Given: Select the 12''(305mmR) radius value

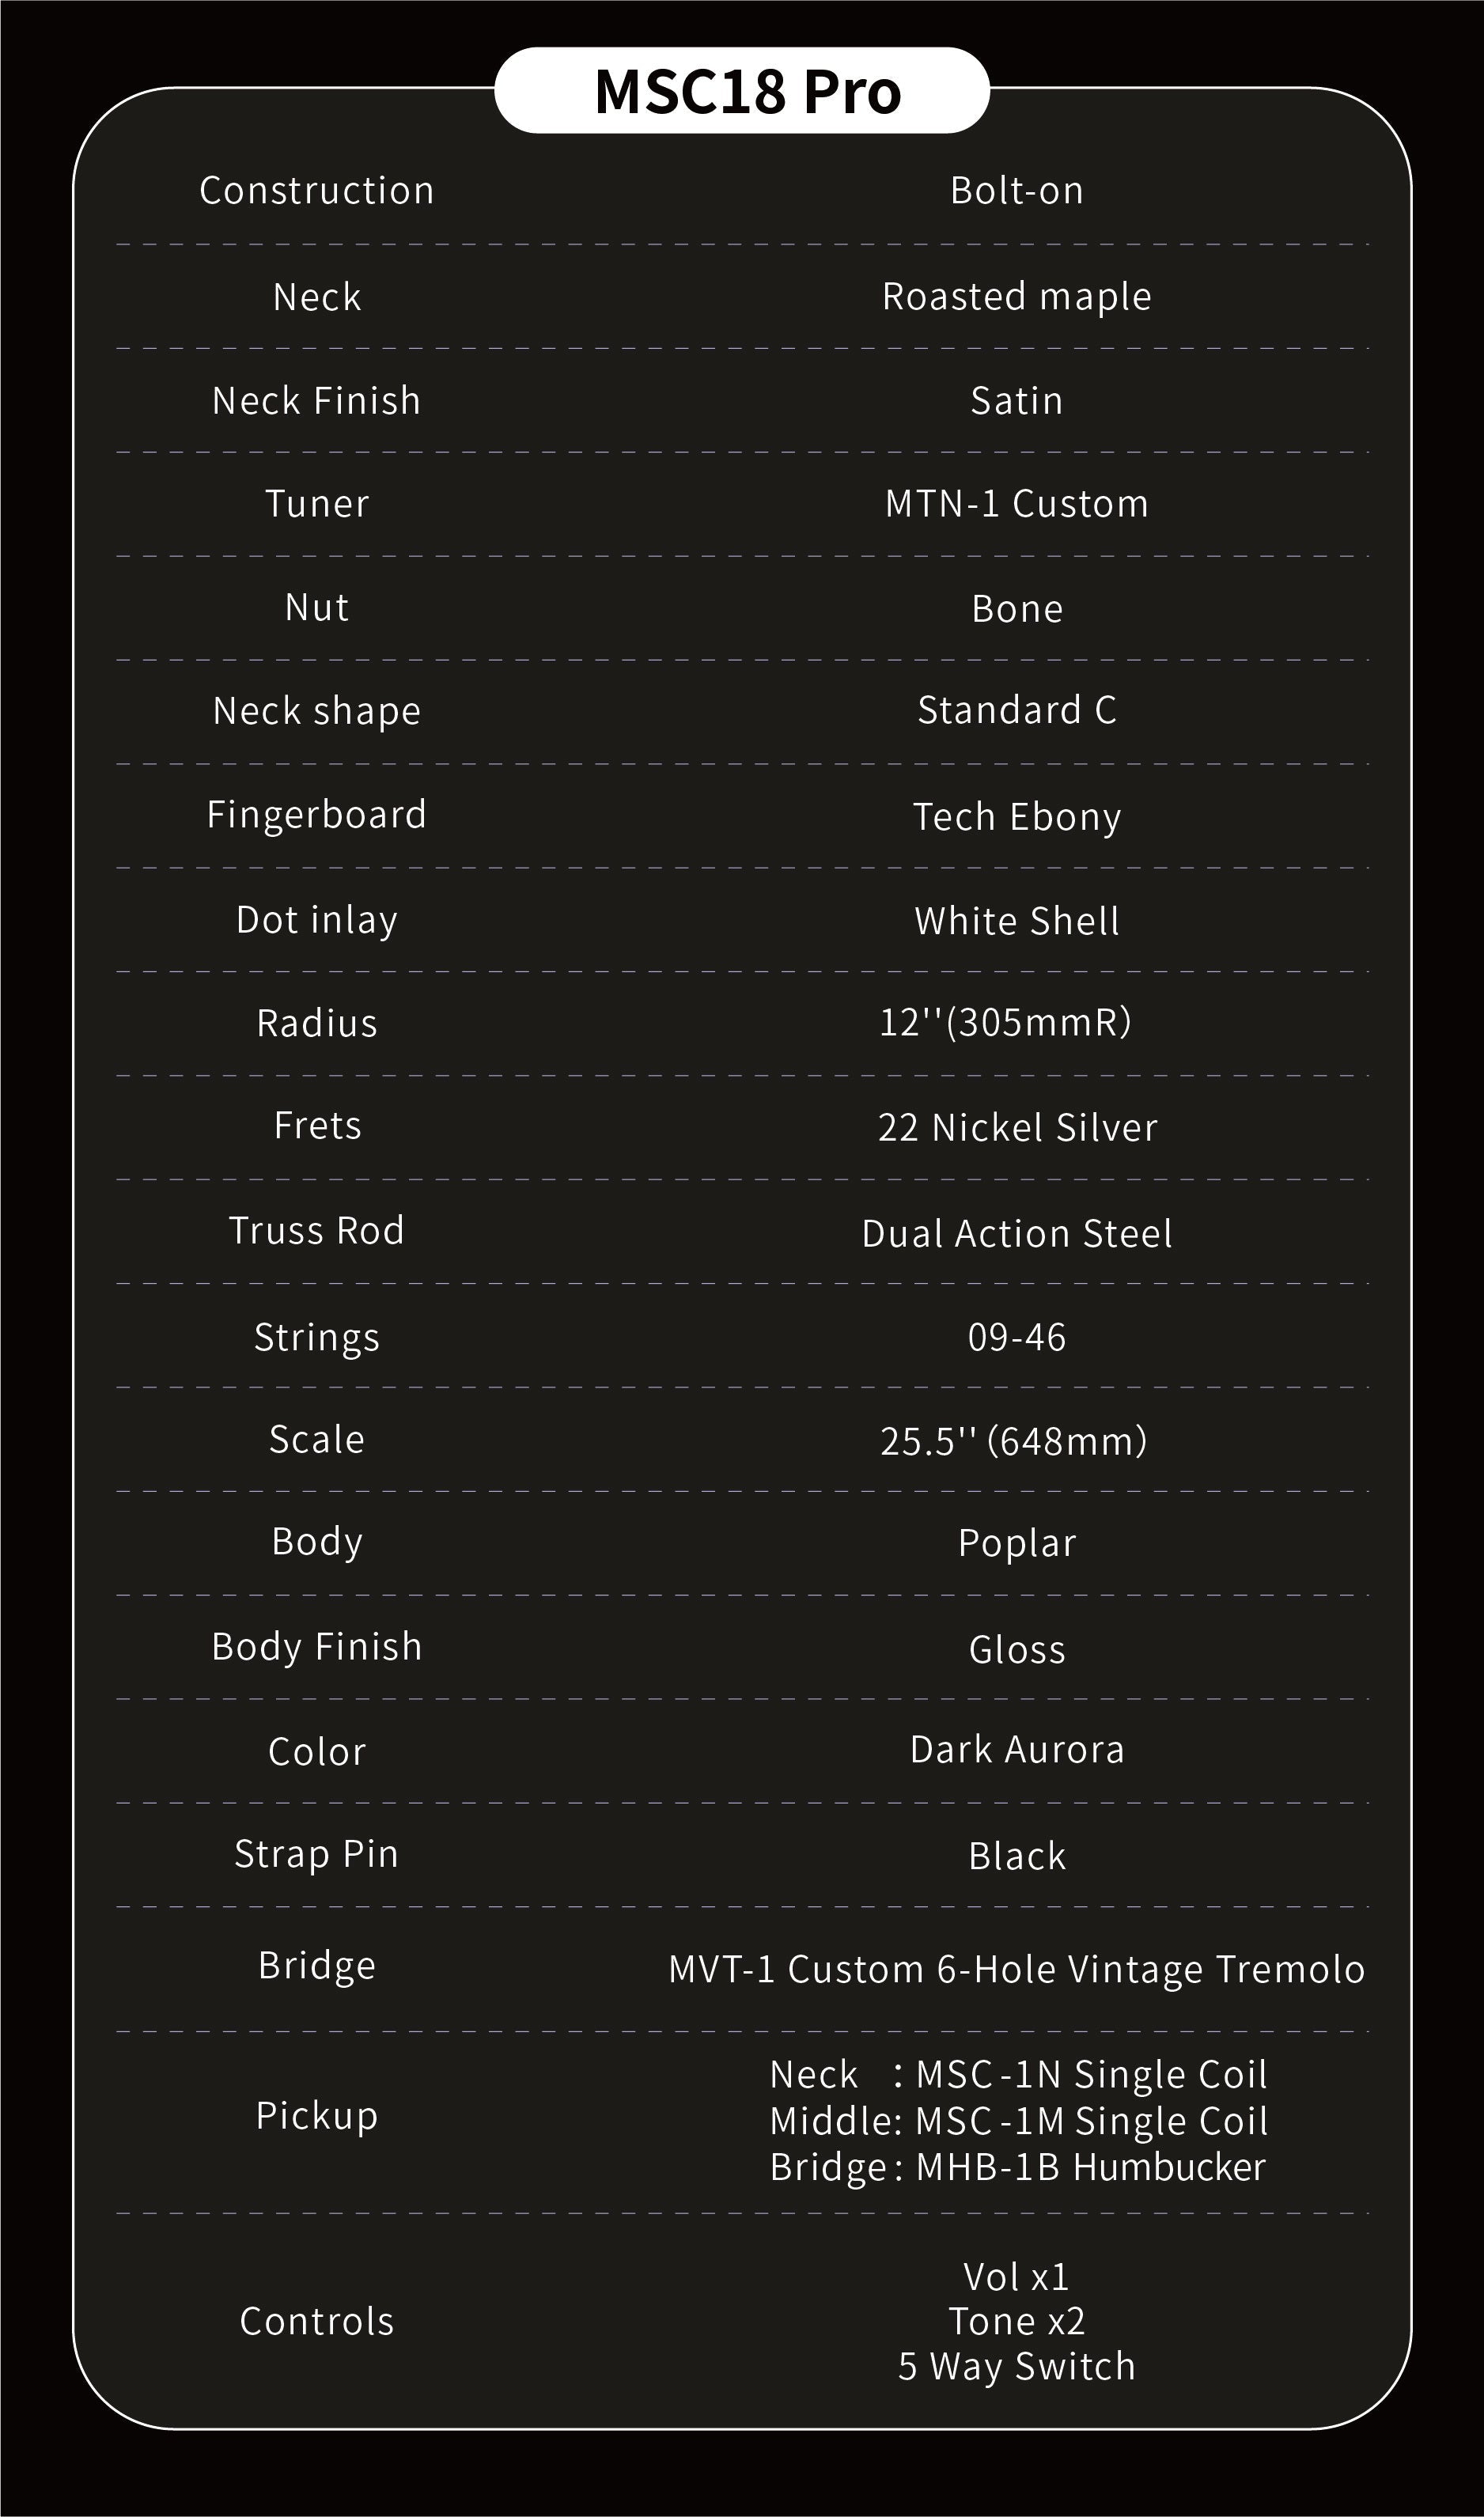Looking at the screenshot, I should click(1005, 1022).
